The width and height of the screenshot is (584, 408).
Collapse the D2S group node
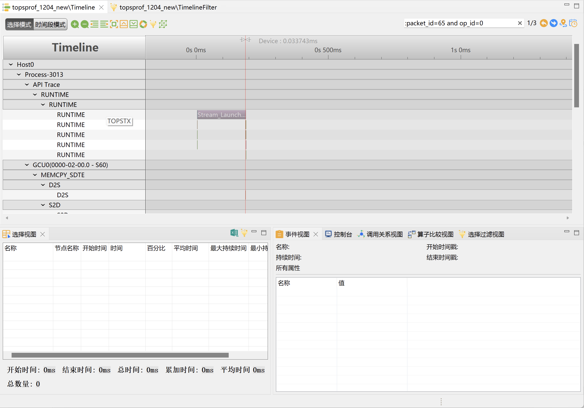click(x=43, y=185)
